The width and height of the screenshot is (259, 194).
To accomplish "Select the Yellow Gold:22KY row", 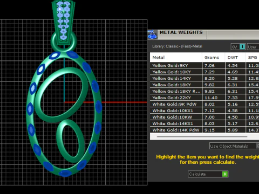I will tap(205, 98).
